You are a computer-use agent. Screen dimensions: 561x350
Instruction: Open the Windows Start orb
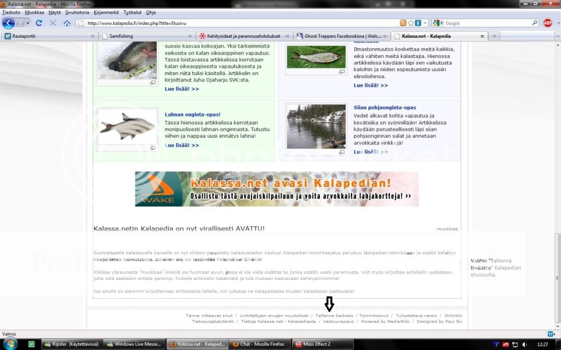pos(10,343)
